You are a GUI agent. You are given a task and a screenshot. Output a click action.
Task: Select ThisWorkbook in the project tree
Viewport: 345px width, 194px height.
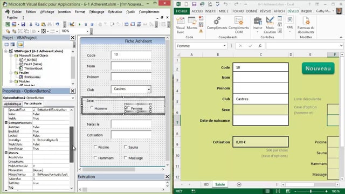point(33,68)
